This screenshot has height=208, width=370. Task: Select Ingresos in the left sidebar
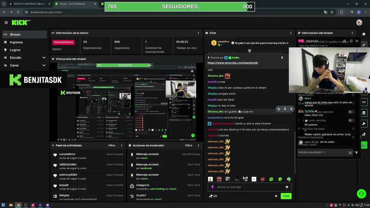coord(25,42)
